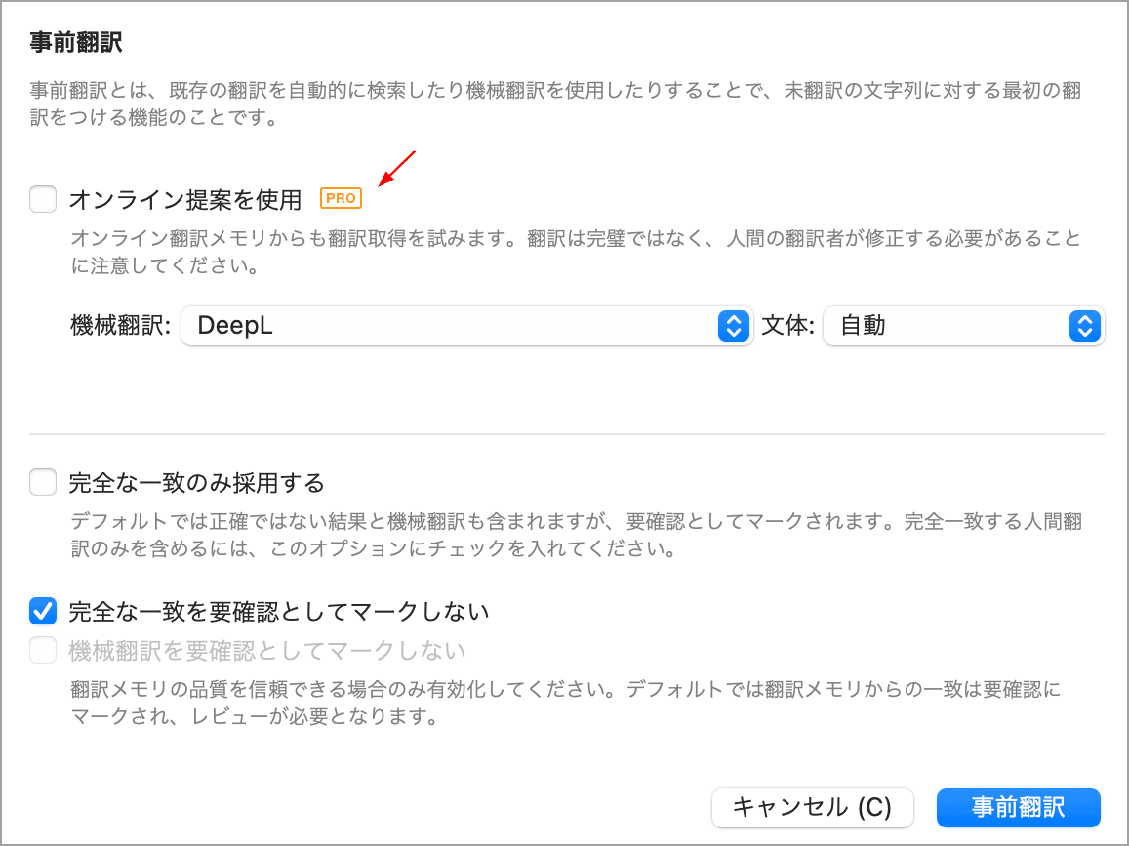Click the blue arrows on 自動 selector
This screenshot has height=846, width=1129.
pyautogui.click(x=1083, y=326)
